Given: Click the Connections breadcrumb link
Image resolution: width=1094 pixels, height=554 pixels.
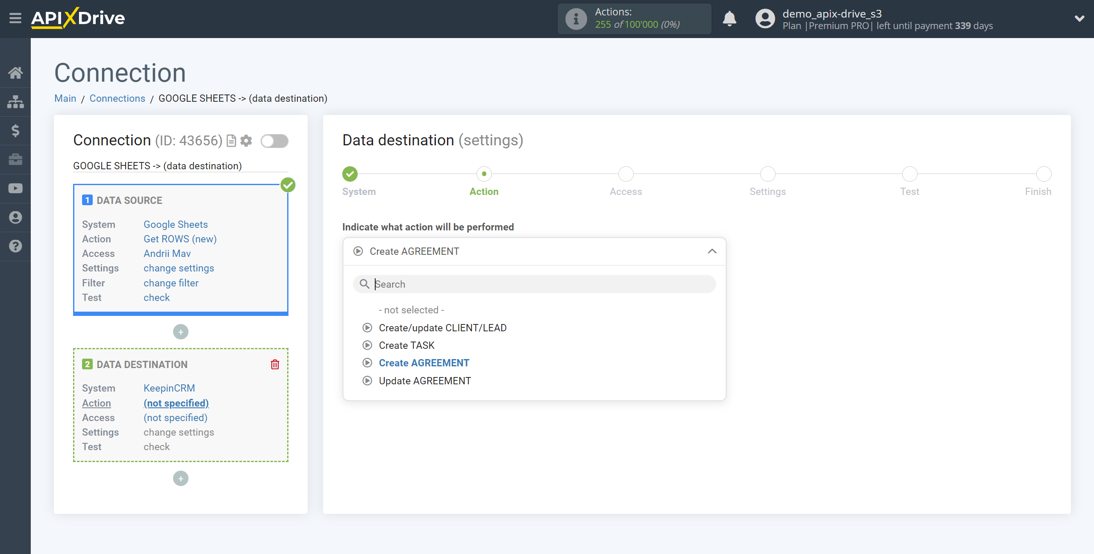Looking at the screenshot, I should pyautogui.click(x=117, y=98).
